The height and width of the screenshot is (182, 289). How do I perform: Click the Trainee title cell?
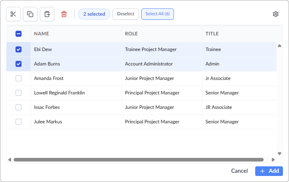[239, 49]
